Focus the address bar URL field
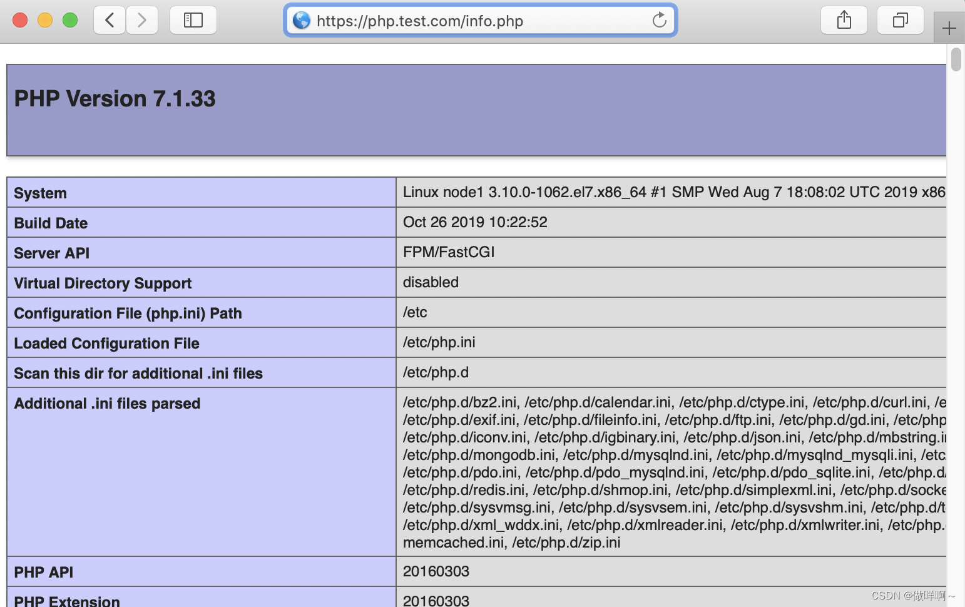The image size is (965, 607). coord(481,20)
